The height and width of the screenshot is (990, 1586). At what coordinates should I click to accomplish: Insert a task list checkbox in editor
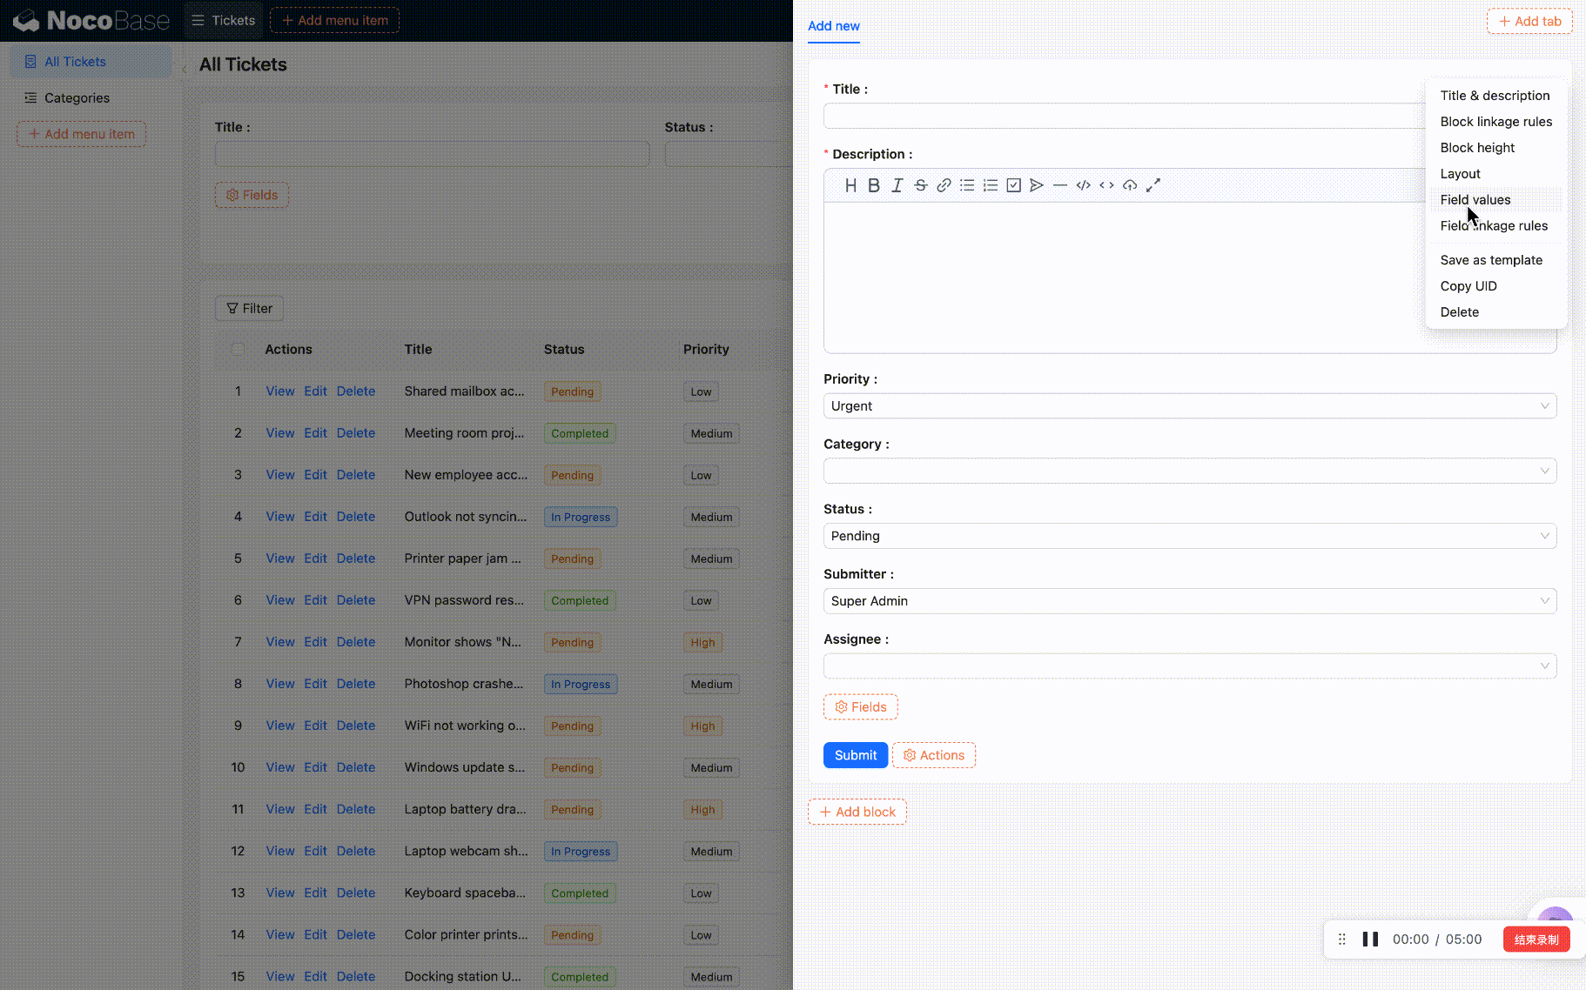pyautogui.click(x=1013, y=185)
